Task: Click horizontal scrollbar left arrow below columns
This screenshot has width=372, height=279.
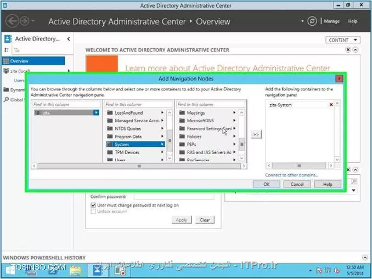Action: [x=34, y=166]
